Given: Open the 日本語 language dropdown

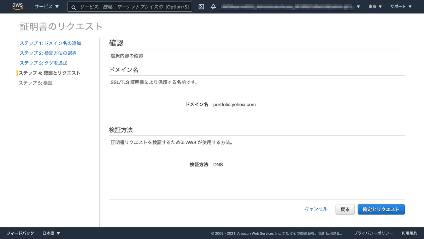Looking at the screenshot, I should [x=51, y=233].
